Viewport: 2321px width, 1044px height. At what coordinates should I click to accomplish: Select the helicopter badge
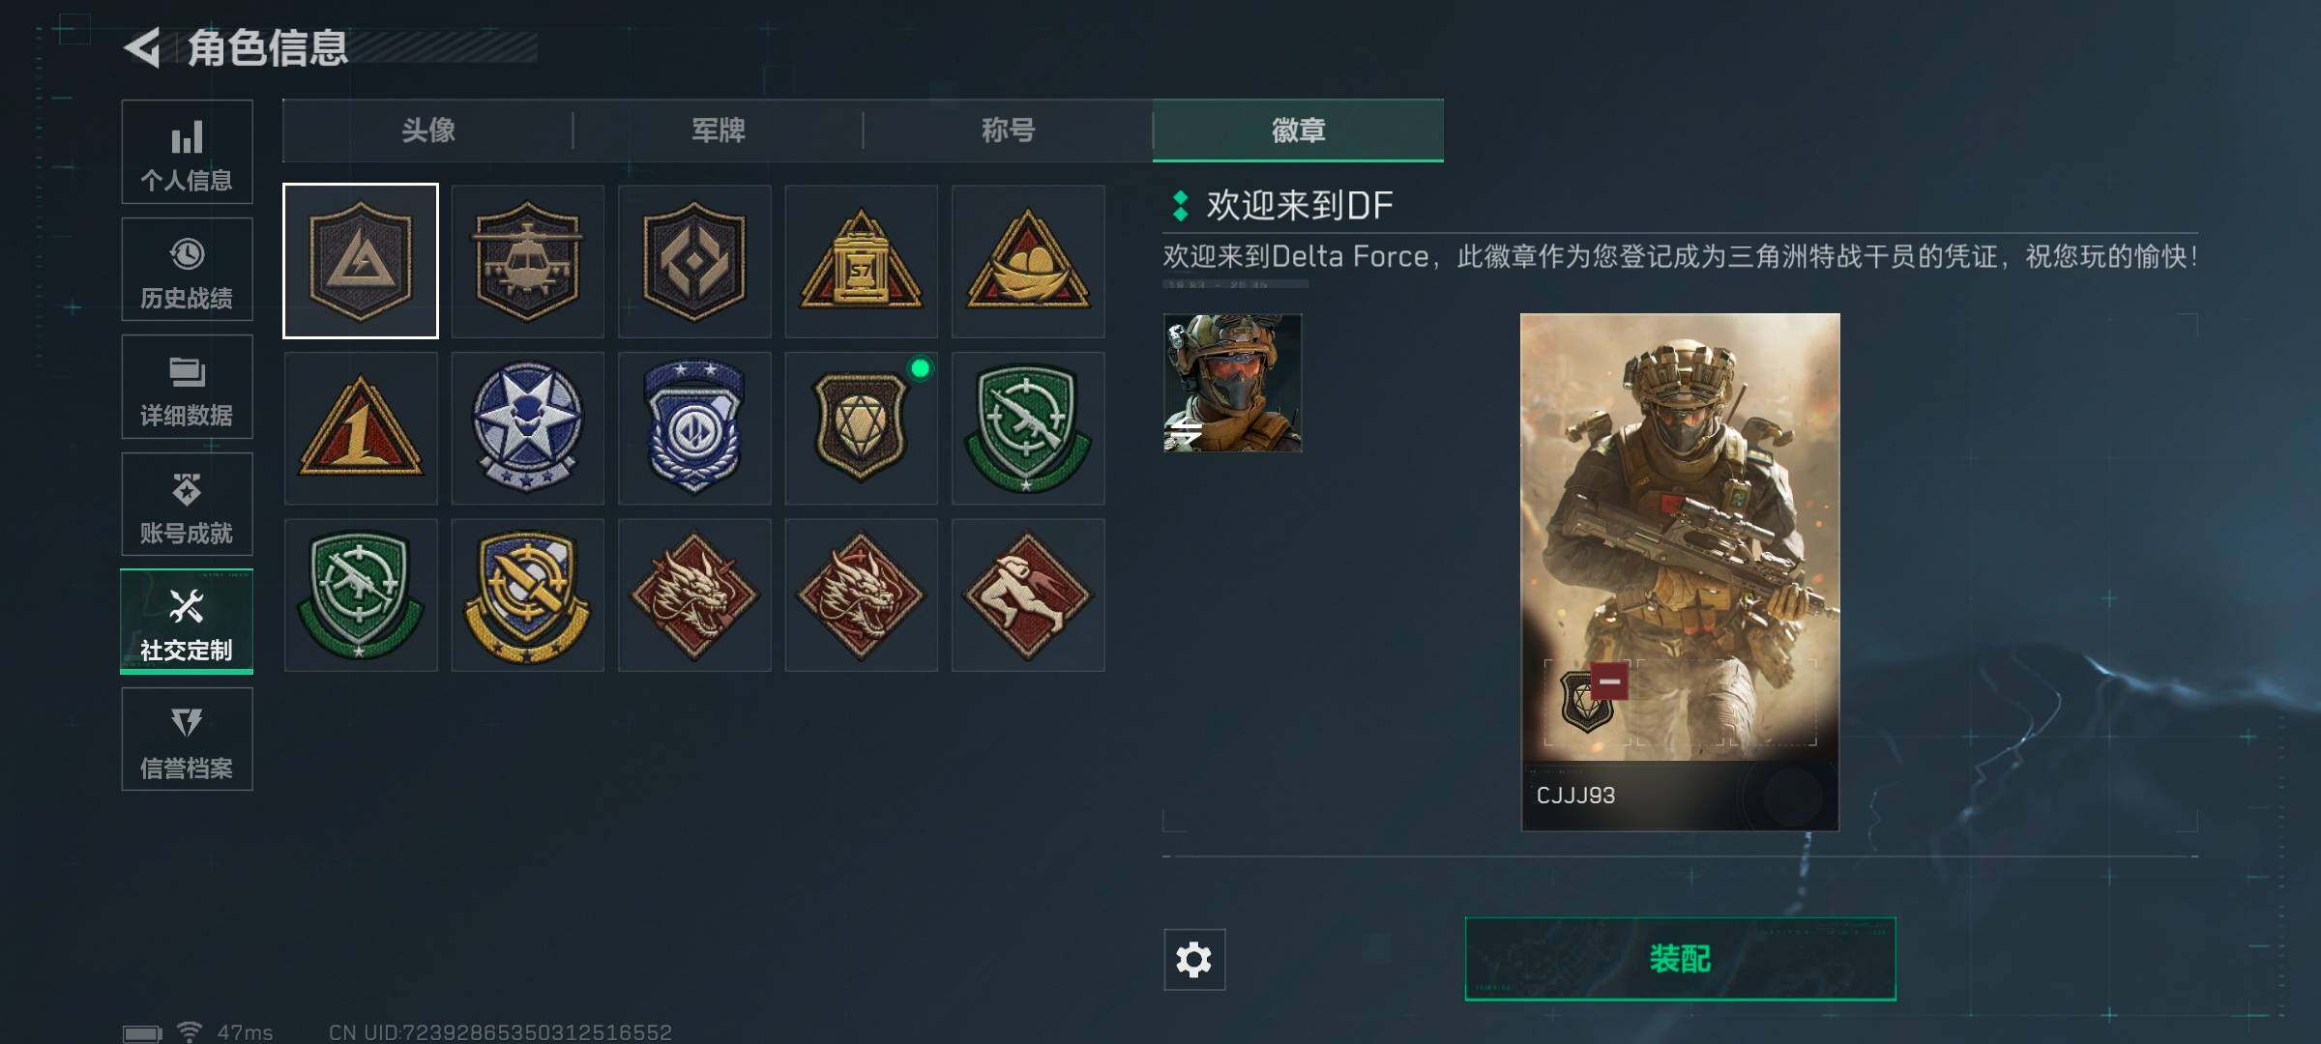click(x=527, y=261)
